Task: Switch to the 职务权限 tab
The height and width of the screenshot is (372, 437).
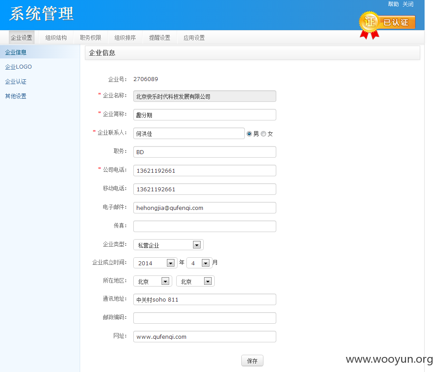Action: 91,37
